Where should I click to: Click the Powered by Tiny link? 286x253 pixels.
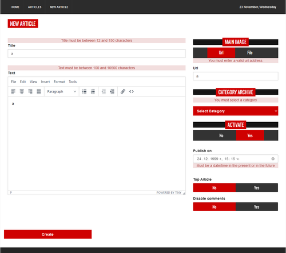click(169, 193)
